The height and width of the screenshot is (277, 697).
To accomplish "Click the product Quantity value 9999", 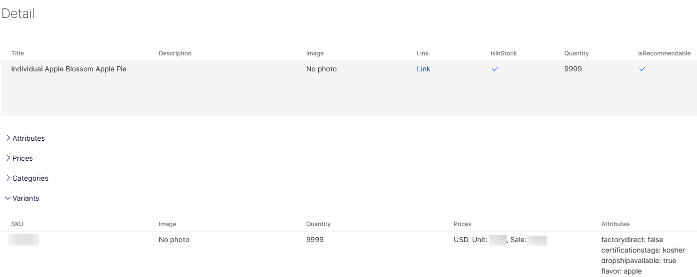I will (573, 69).
